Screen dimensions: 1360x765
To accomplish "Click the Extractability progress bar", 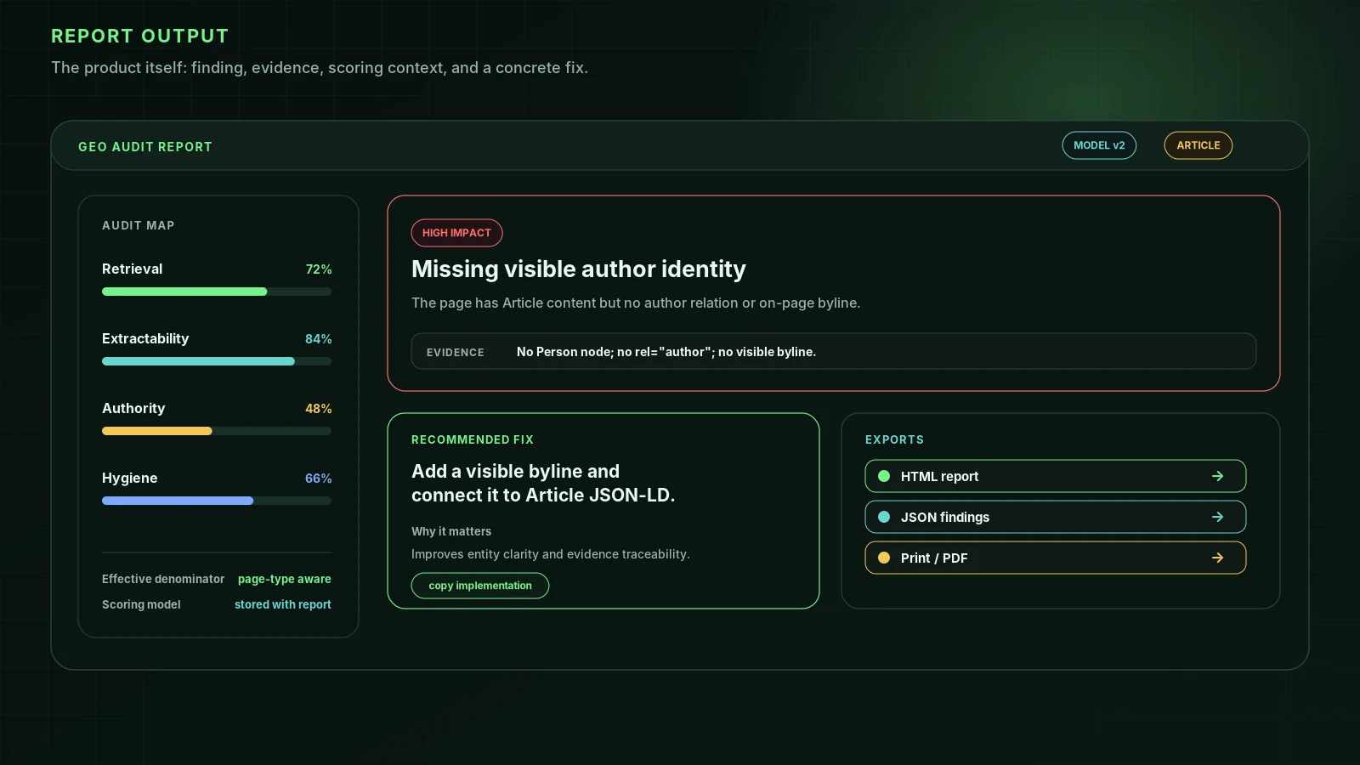I will 217,361.
